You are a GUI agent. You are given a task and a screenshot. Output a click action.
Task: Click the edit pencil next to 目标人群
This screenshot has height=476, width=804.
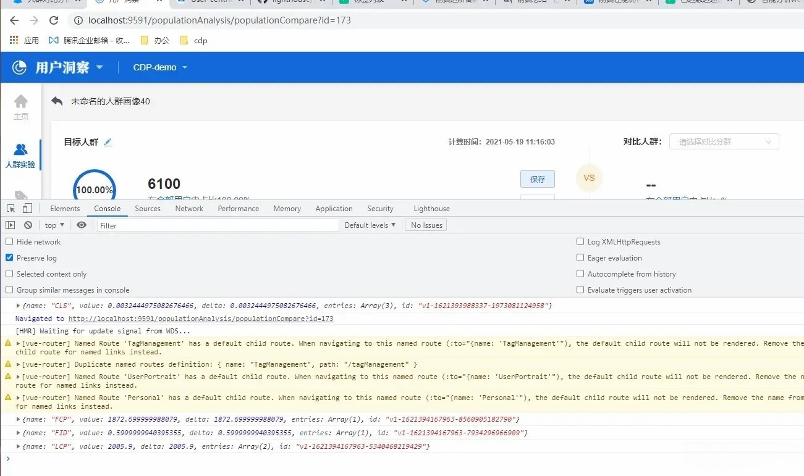(108, 142)
